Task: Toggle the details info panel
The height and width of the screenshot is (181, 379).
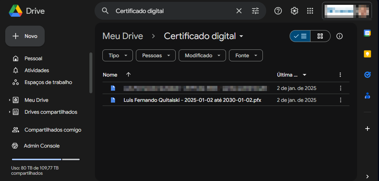Action: click(x=339, y=36)
